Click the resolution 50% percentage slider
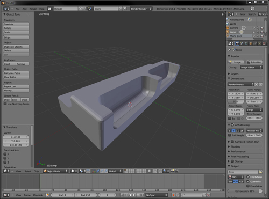Image resolution: width=269 pixels, height=199 pixels. pos(236,101)
